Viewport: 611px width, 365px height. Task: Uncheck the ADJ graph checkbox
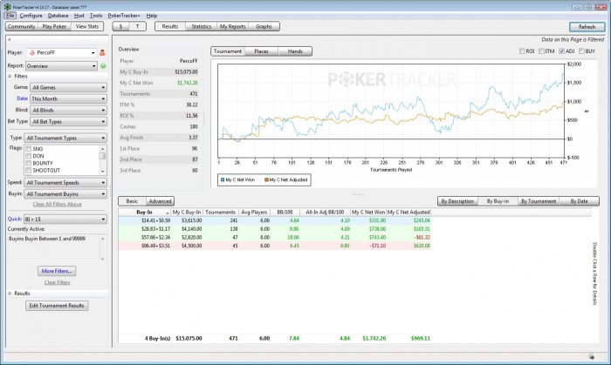click(563, 51)
